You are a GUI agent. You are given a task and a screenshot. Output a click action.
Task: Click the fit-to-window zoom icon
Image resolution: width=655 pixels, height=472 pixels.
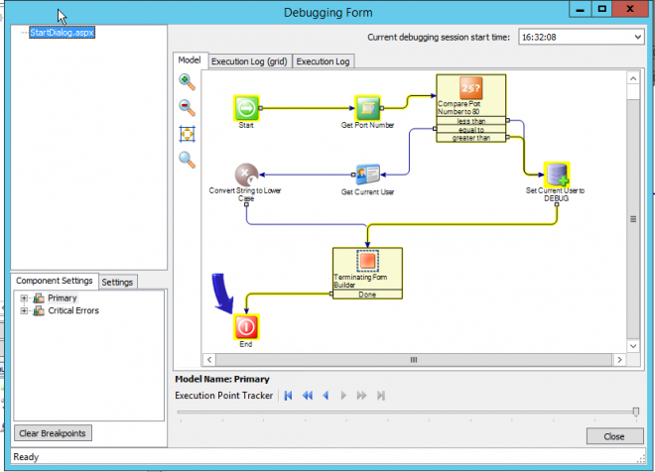coord(187,134)
